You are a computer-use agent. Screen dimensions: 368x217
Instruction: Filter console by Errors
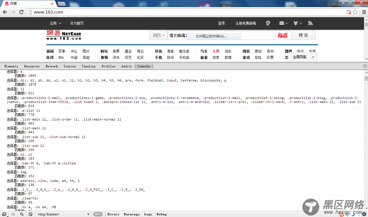tap(113, 214)
